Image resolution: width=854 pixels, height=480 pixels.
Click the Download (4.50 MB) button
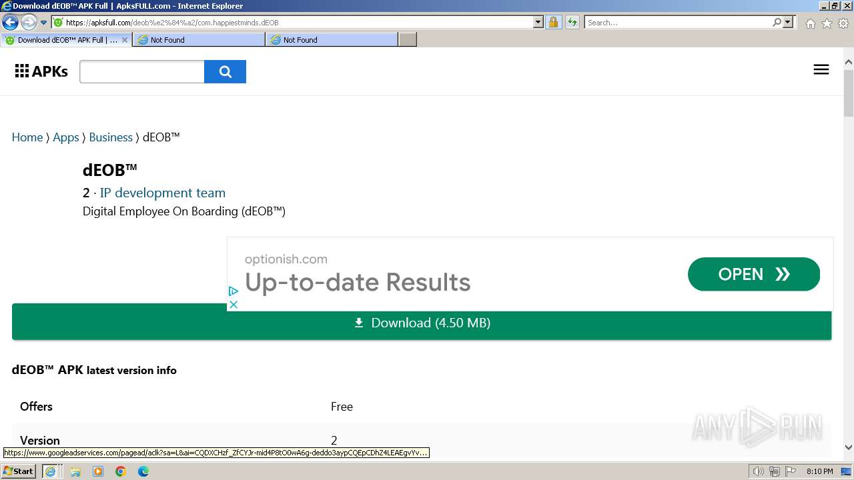[x=422, y=323]
